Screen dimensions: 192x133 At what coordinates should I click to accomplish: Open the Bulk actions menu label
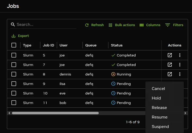125,25
